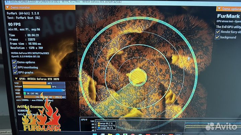Click The Evil GPU utility text
Screen dimensions: 241x135
pyautogui.click(x=228, y=27)
